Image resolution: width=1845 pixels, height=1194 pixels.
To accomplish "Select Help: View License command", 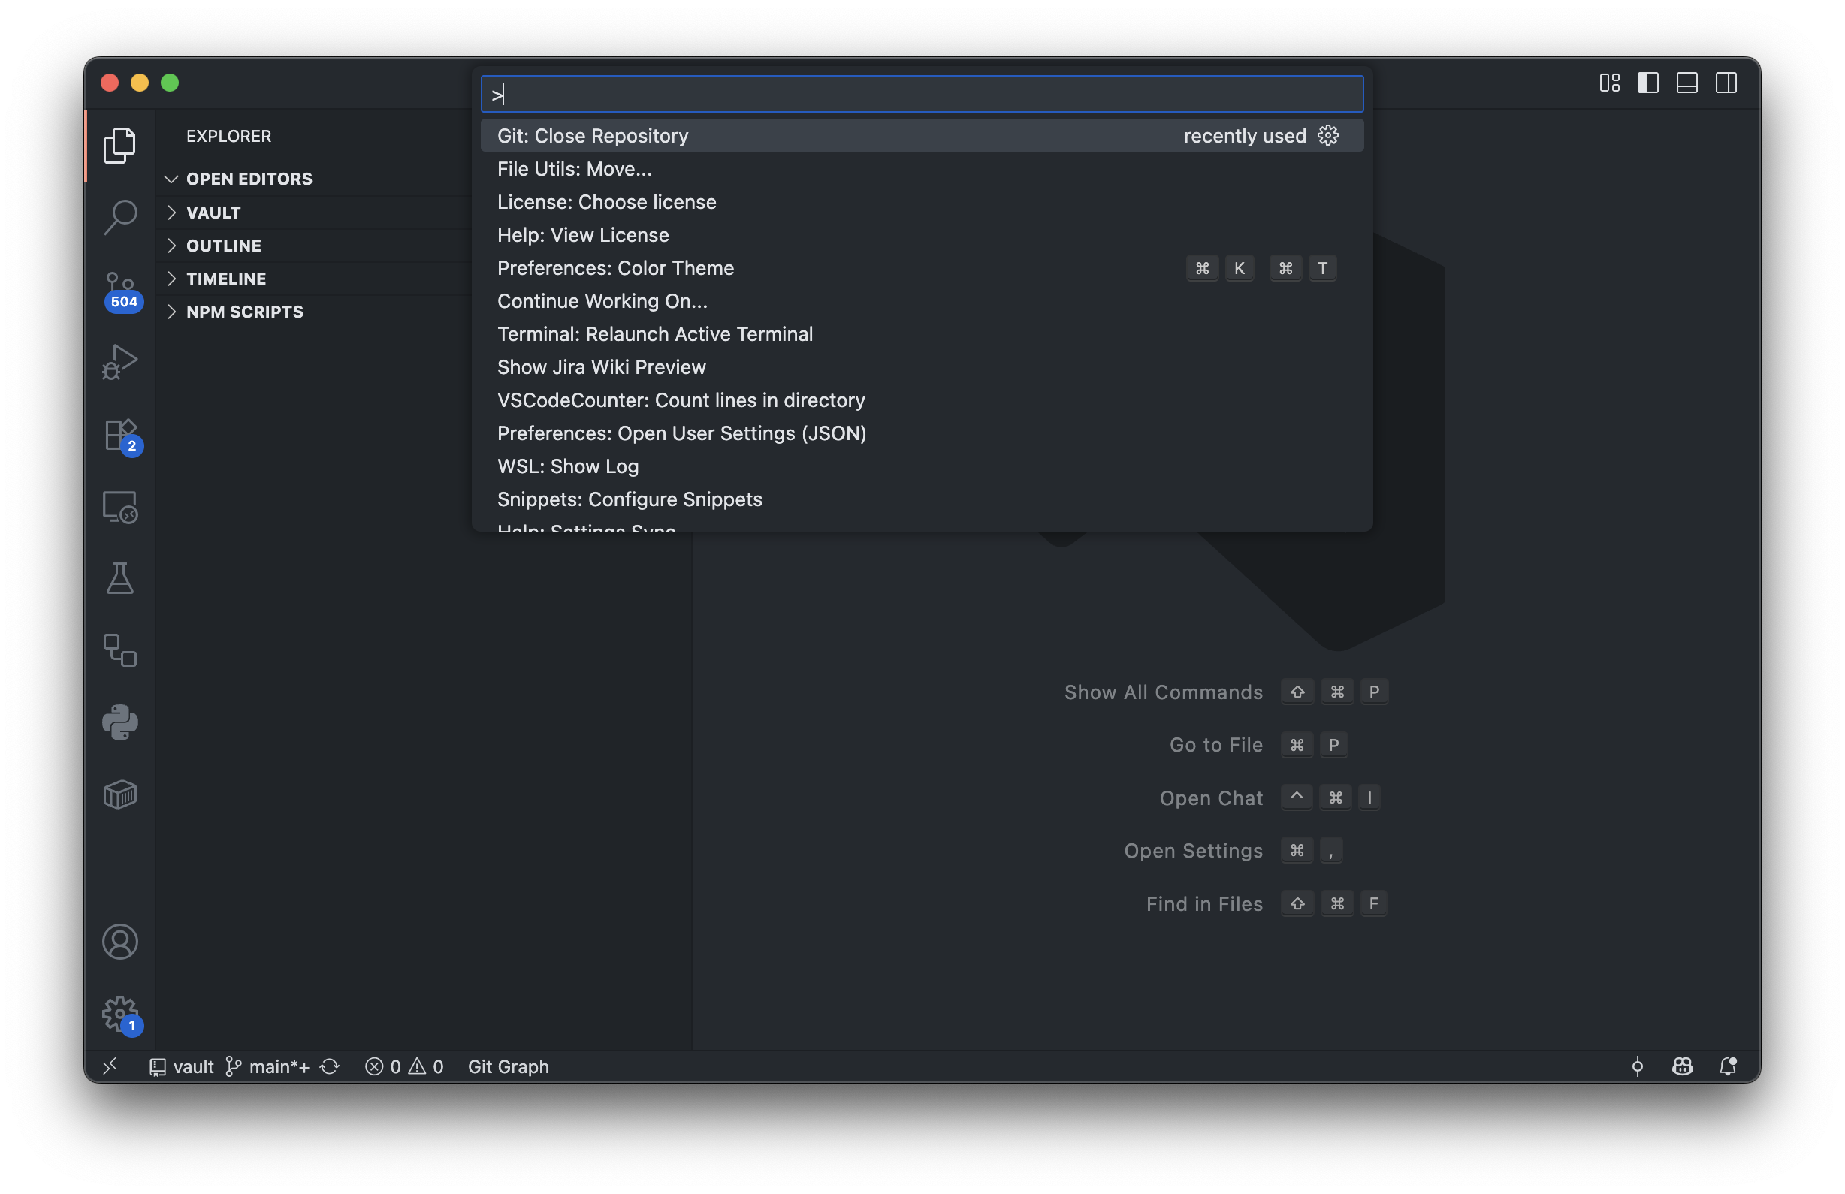I will 922,235.
